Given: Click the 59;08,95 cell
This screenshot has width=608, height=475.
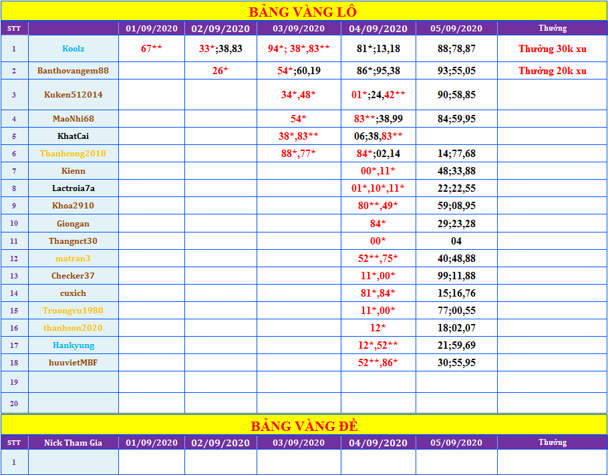Looking at the screenshot, I should (x=456, y=206).
